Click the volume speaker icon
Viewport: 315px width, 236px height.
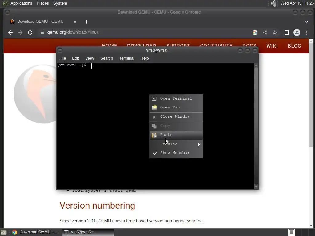pyautogui.click(x=273, y=3)
